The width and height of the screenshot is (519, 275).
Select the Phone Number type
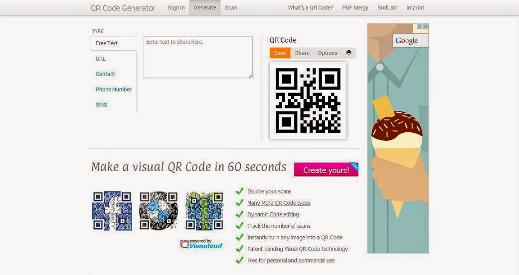[x=114, y=90]
